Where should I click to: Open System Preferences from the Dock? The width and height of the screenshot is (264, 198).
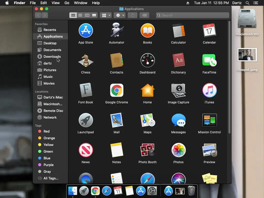[x=152, y=191]
